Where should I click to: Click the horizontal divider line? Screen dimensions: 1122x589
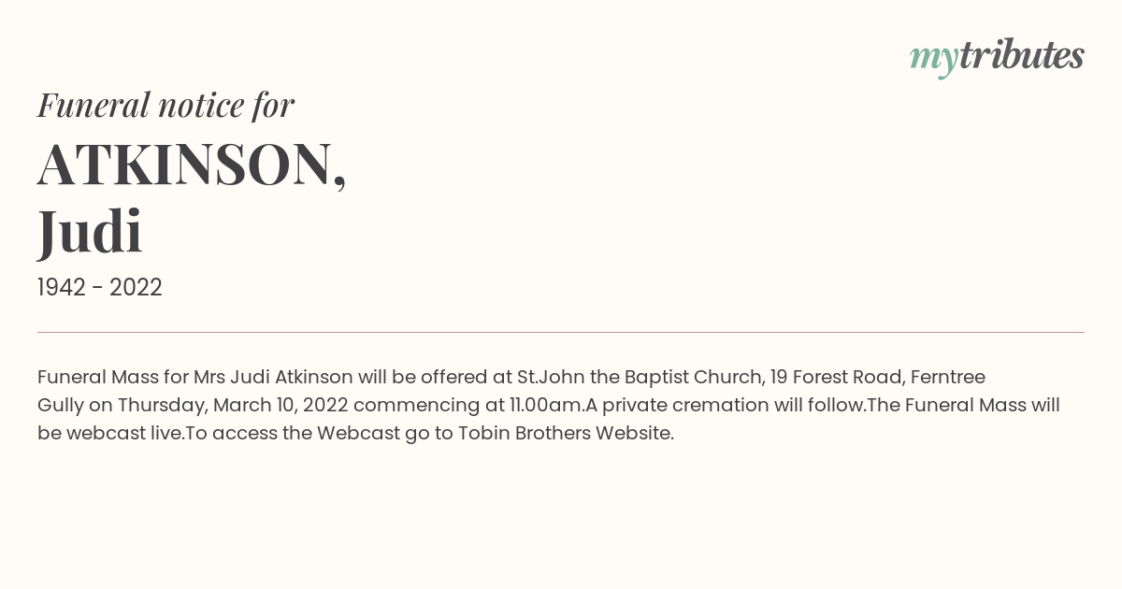[561, 332]
